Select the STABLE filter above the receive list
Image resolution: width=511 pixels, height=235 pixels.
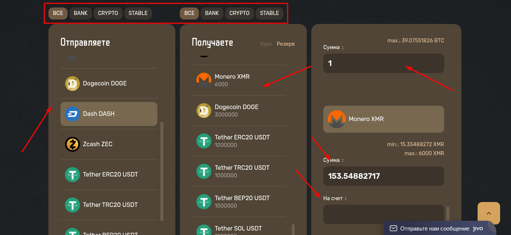(x=270, y=13)
